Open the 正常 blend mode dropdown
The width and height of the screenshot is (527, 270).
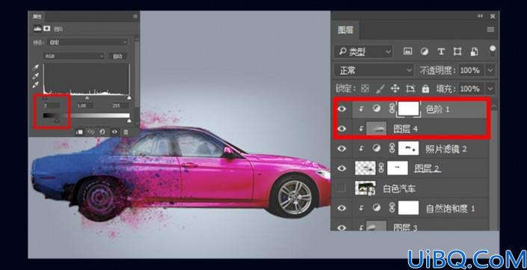[x=374, y=70]
